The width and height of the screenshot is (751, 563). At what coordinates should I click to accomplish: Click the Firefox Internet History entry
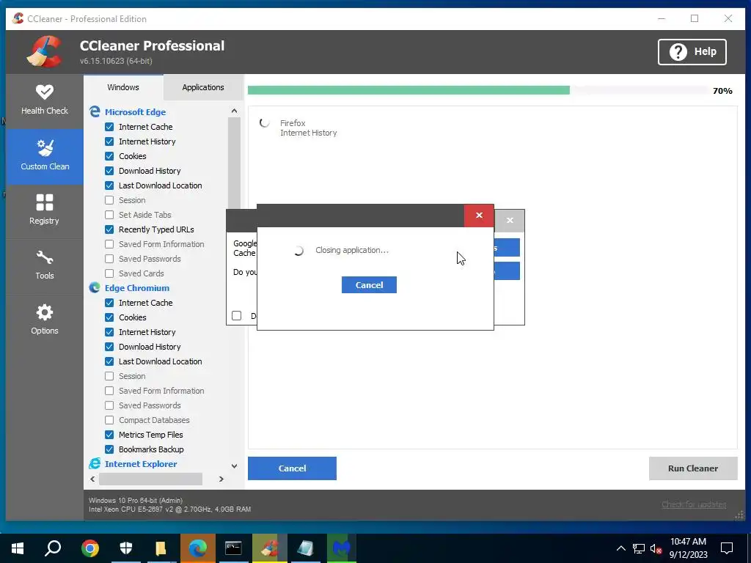(309, 128)
